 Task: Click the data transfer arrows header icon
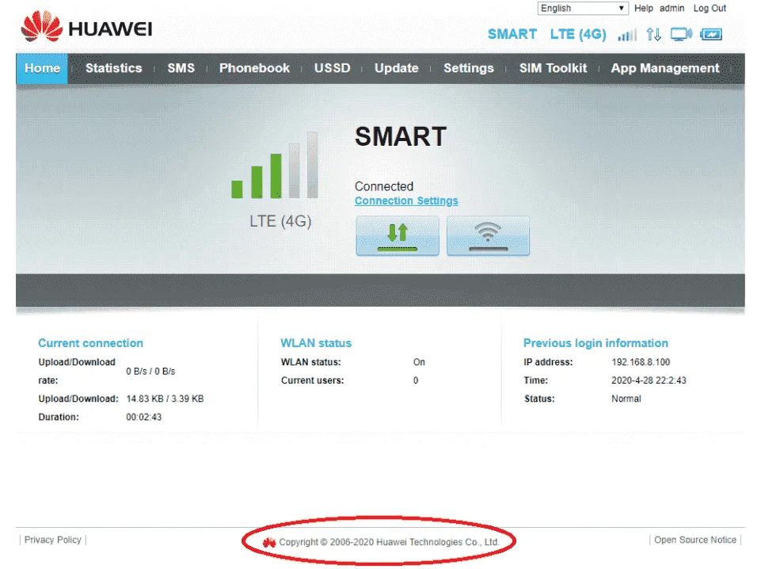(x=654, y=34)
